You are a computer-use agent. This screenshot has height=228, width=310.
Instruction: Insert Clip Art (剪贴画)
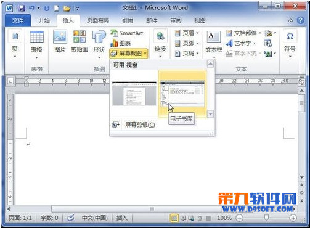point(80,41)
